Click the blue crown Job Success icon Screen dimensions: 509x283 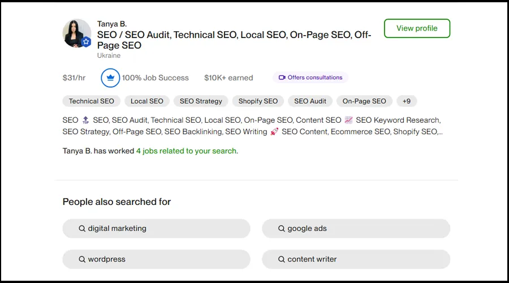tap(110, 78)
